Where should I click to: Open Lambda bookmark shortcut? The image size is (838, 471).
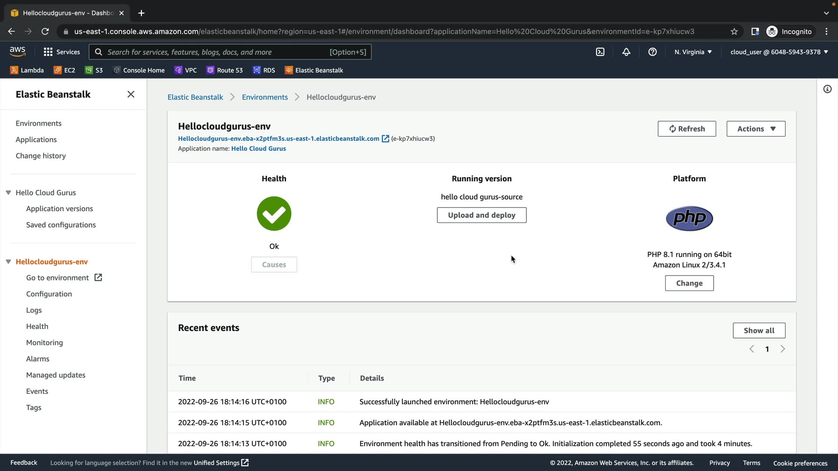pyautogui.click(x=27, y=70)
